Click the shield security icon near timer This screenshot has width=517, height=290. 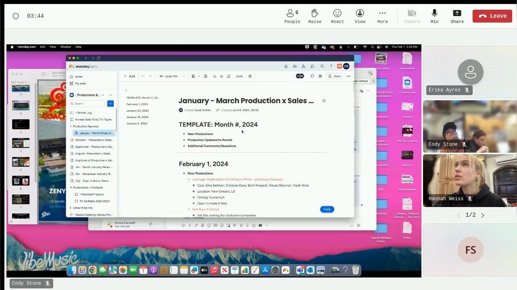coord(16,16)
